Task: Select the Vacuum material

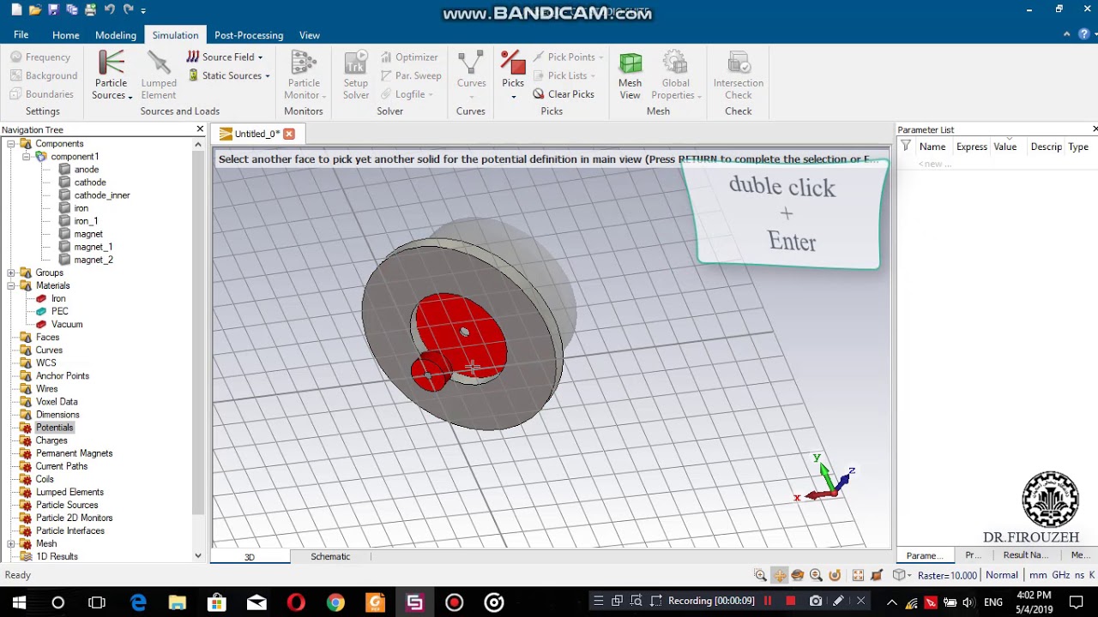Action: pyautogui.click(x=66, y=325)
